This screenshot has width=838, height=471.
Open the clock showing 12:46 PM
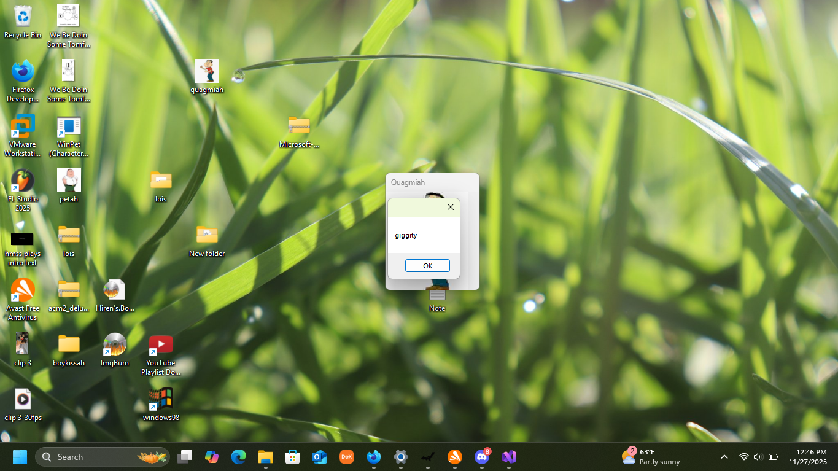pyautogui.click(x=808, y=457)
